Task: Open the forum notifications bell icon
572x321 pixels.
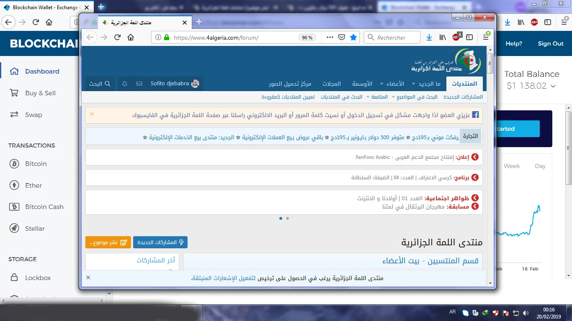Action: [125, 84]
